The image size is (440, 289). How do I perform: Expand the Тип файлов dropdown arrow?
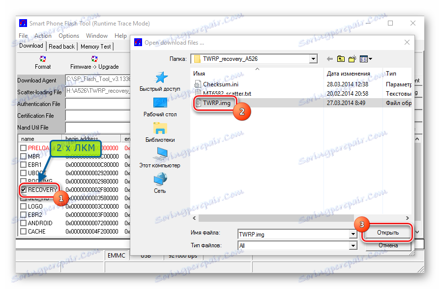pos(352,246)
